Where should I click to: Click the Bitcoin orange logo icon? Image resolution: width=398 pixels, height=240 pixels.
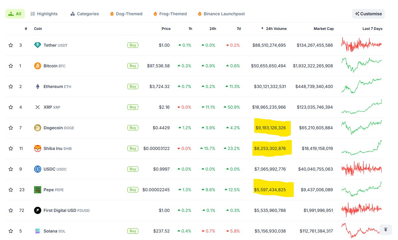pos(38,66)
